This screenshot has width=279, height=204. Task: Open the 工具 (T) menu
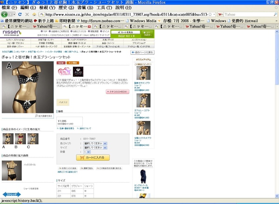(104, 7)
